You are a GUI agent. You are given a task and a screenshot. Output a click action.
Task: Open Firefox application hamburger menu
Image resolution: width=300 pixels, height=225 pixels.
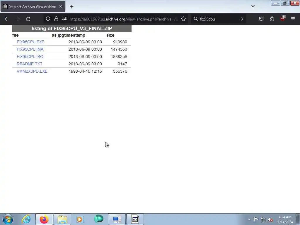pos(293,19)
